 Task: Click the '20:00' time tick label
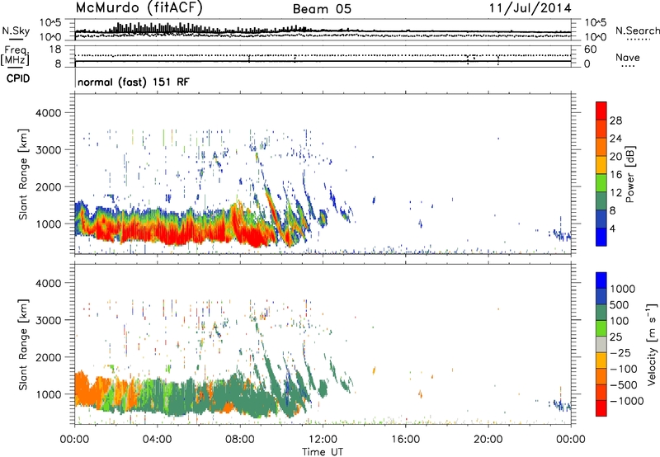(488, 440)
